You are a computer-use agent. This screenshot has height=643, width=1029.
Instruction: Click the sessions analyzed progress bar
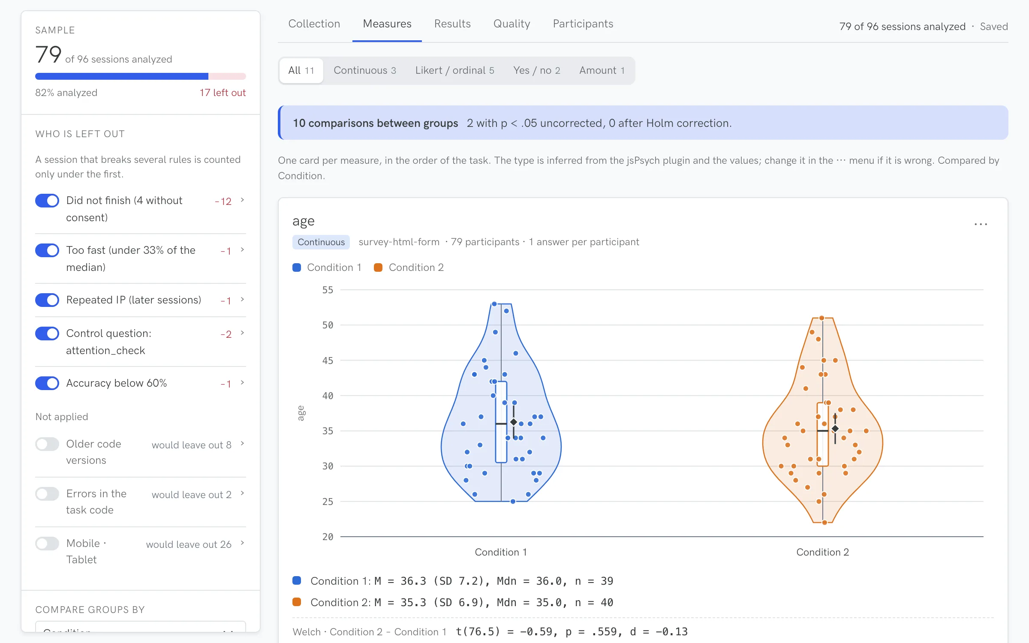[x=141, y=76]
